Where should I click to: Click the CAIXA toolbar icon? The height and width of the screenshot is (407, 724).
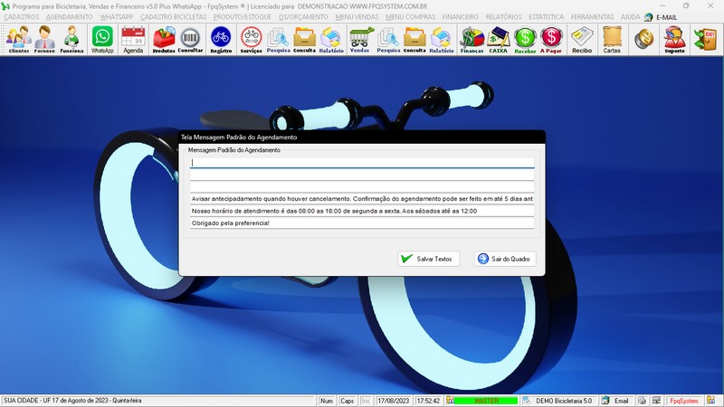tap(498, 39)
